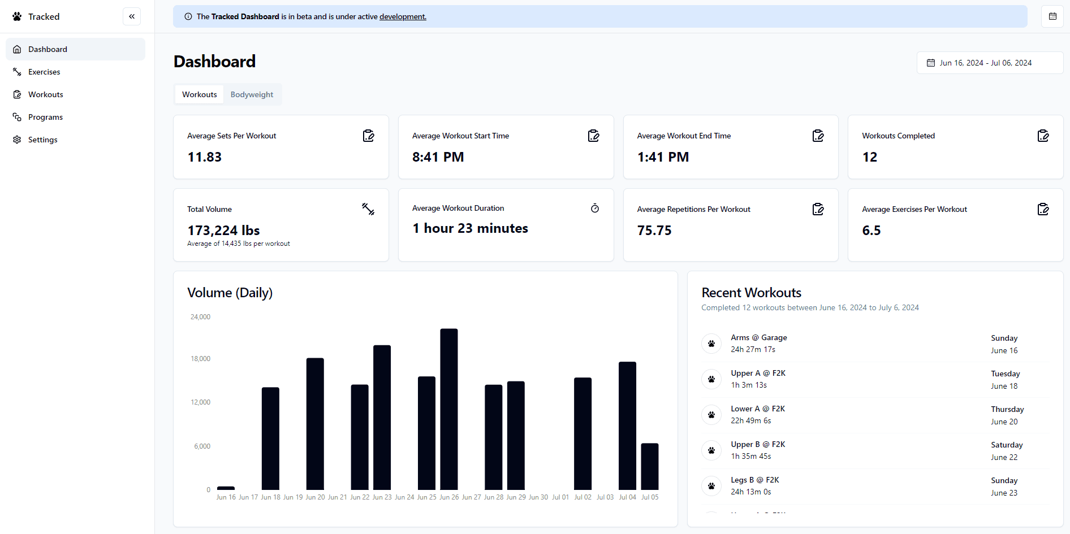The width and height of the screenshot is (1070, 534).
Task: Open Upper A @ F2K workout entry
Action: click(875, 379)
